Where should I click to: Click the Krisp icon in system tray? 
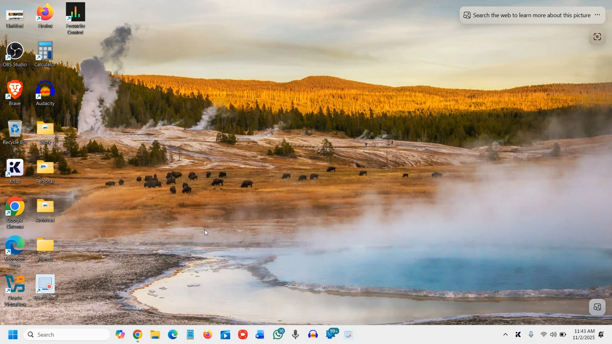coord(518,334)
